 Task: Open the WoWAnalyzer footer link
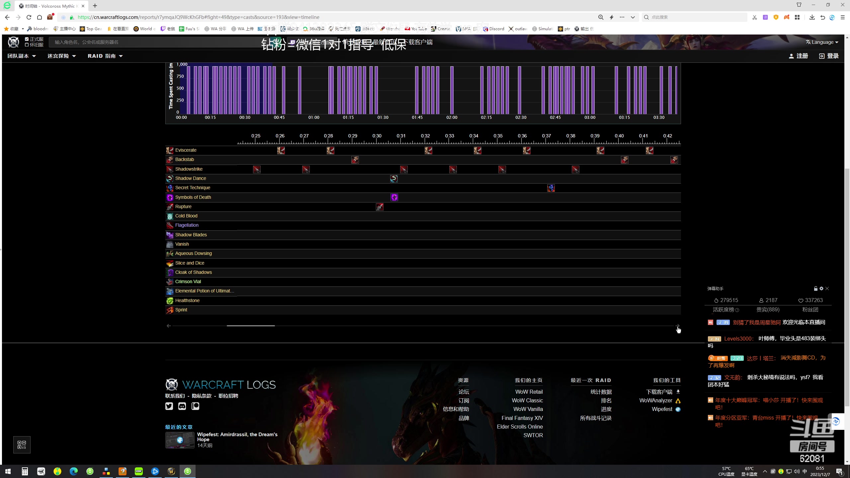pyautogui.click(x=656, y=401)
